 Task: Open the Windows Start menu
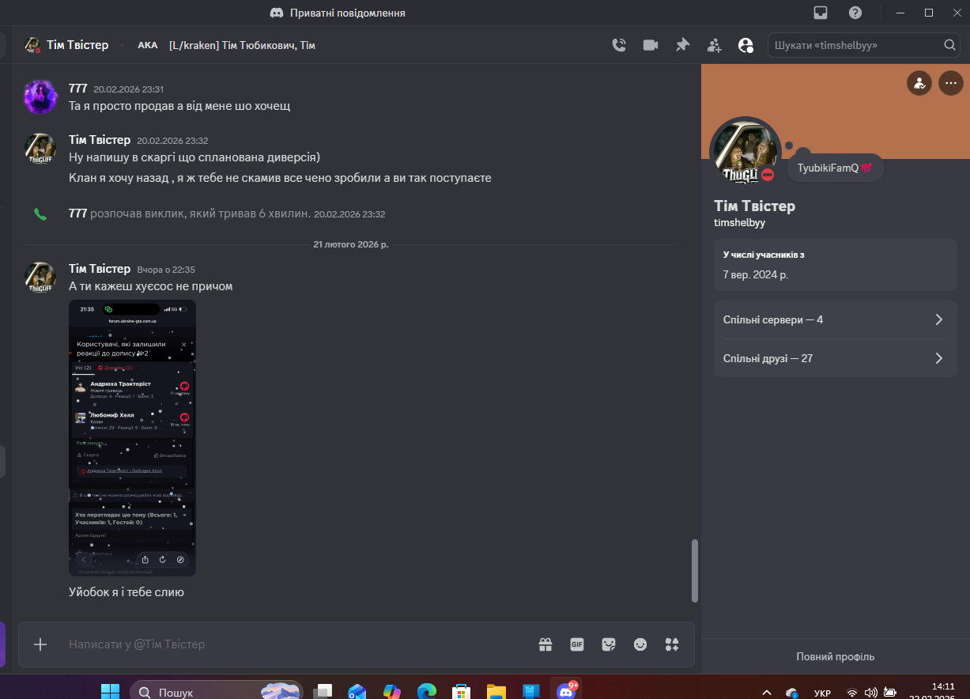tap(110, 692)
